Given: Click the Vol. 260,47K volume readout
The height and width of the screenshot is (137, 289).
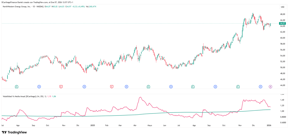Looking at the screenshot, I should (90, 6).
